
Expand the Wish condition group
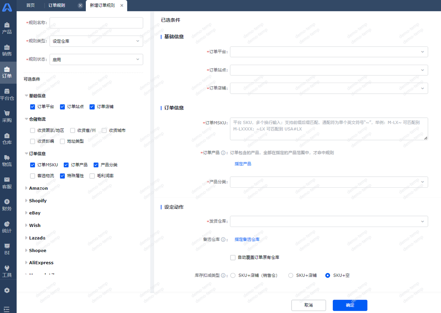click(27, 225)
